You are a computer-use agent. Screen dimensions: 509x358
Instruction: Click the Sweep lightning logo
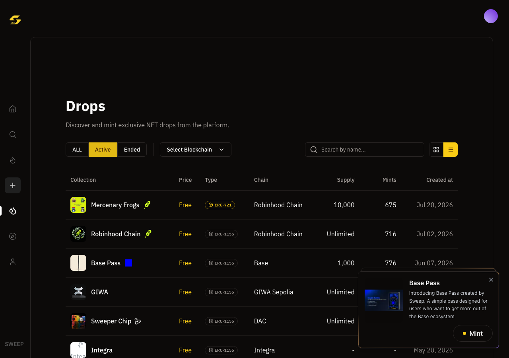15,20
